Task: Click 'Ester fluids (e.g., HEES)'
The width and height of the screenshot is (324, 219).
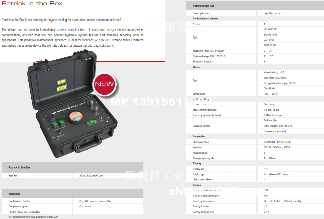Action: (x=275, y=78)
